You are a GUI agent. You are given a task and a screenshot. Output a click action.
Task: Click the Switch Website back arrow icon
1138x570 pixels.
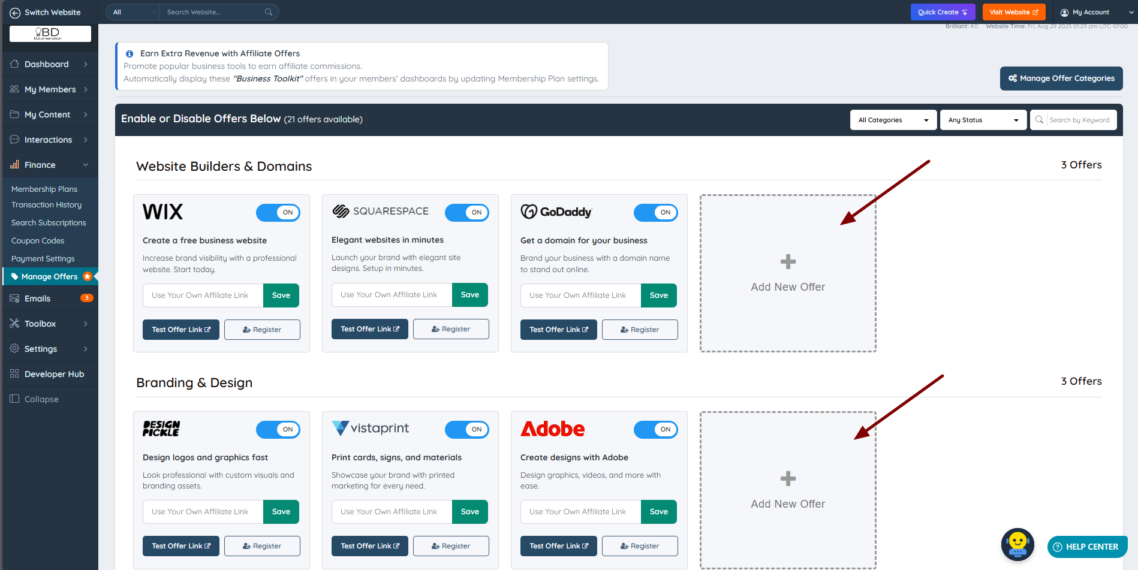[x=15, y=13]
